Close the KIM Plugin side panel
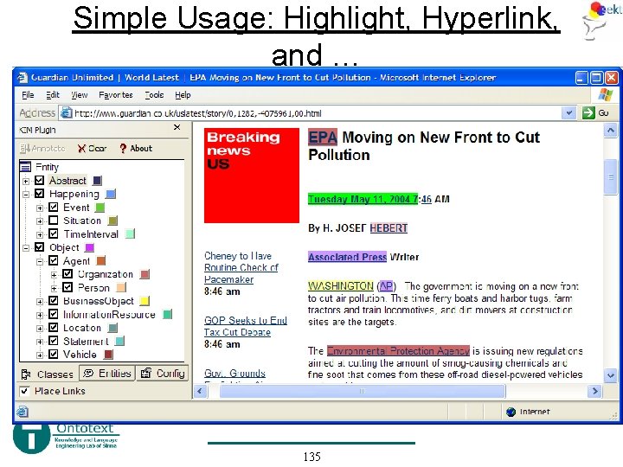The image size is (623, 467). 177,127
